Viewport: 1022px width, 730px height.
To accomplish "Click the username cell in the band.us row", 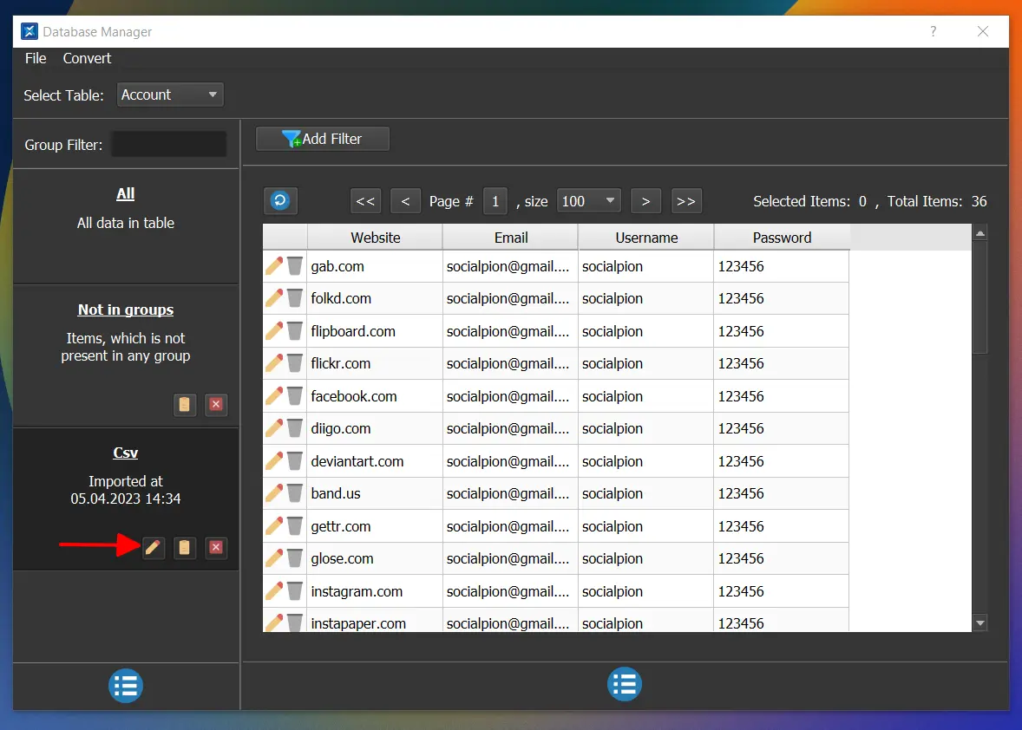I will [646, 493].
